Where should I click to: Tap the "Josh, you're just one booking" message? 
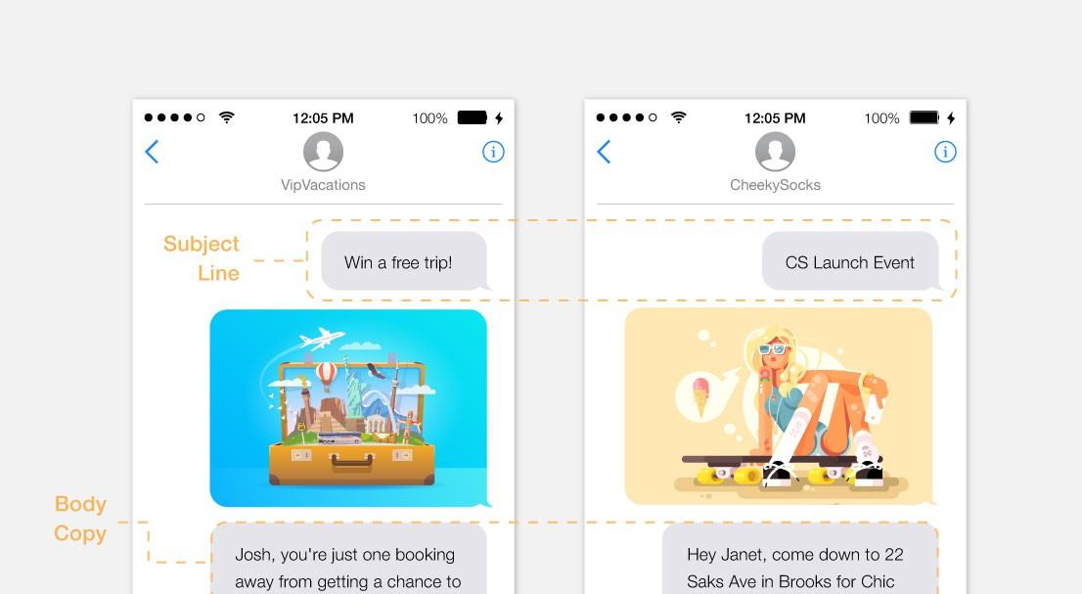pos(348,560)
